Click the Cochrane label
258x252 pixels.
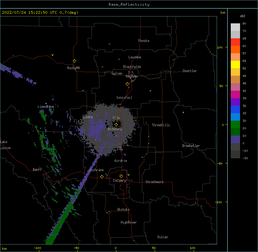(96, 170)
